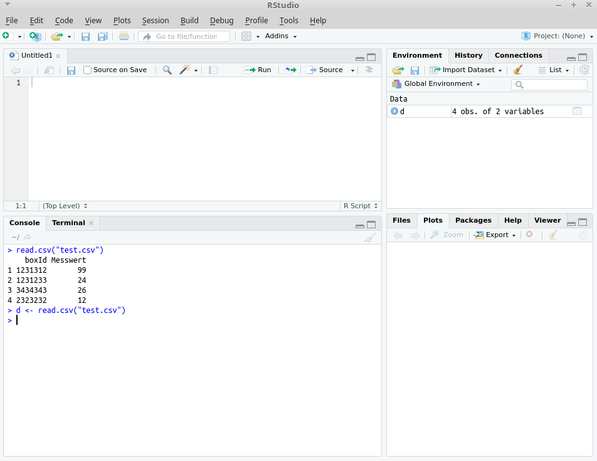597x461 pixels.
Task: Click the Go to file/function field
Action: tap(184, 36)
